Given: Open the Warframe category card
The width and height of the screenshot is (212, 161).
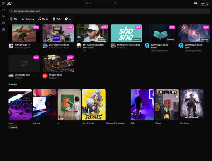Looking at the screenshot, I should coord(192,105).
